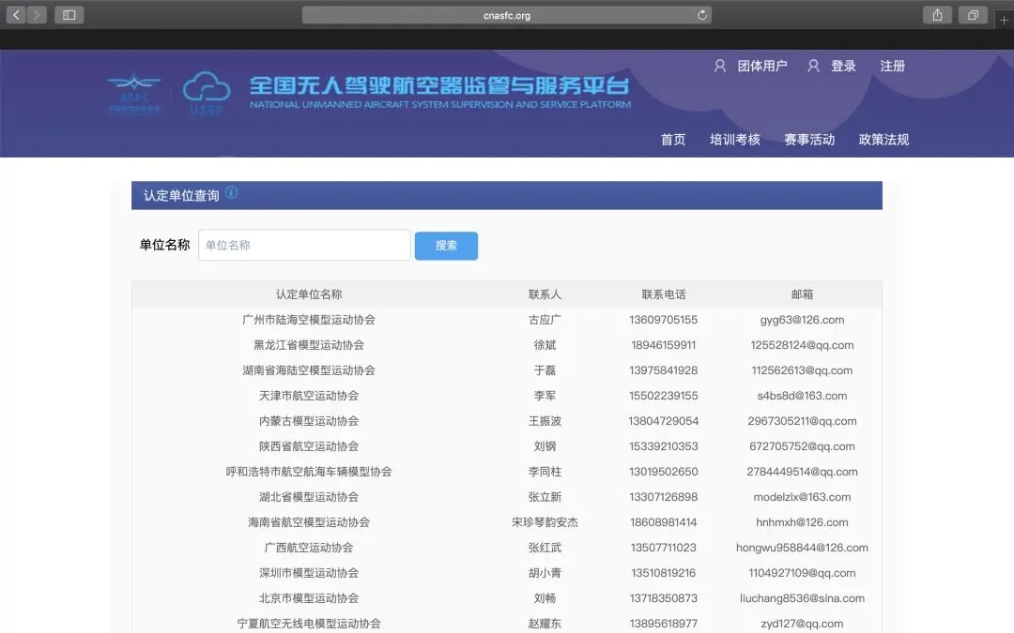Click the 登录 login link
1014x633 pixels.
click(844, 66)
